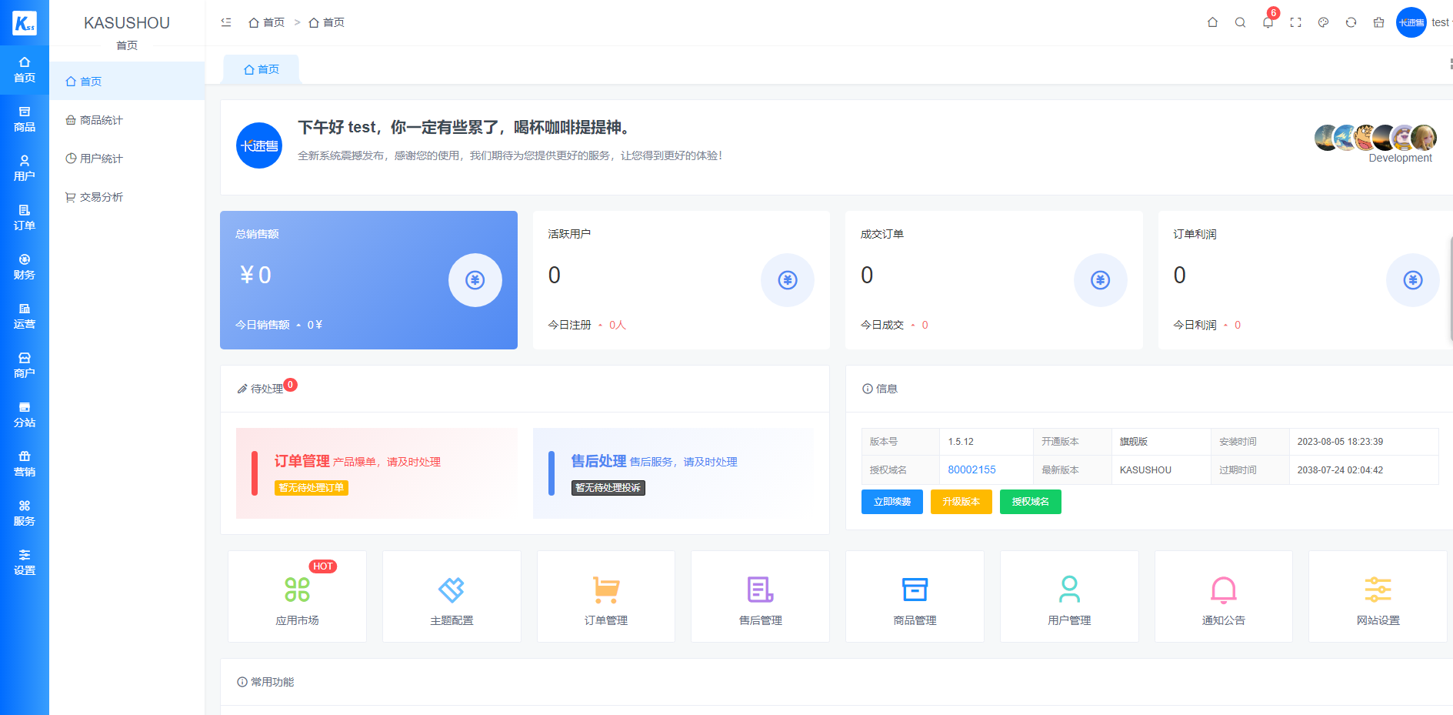Open 设置 in left sidebar
The image size is (1453, 715).
coord(25,563)
